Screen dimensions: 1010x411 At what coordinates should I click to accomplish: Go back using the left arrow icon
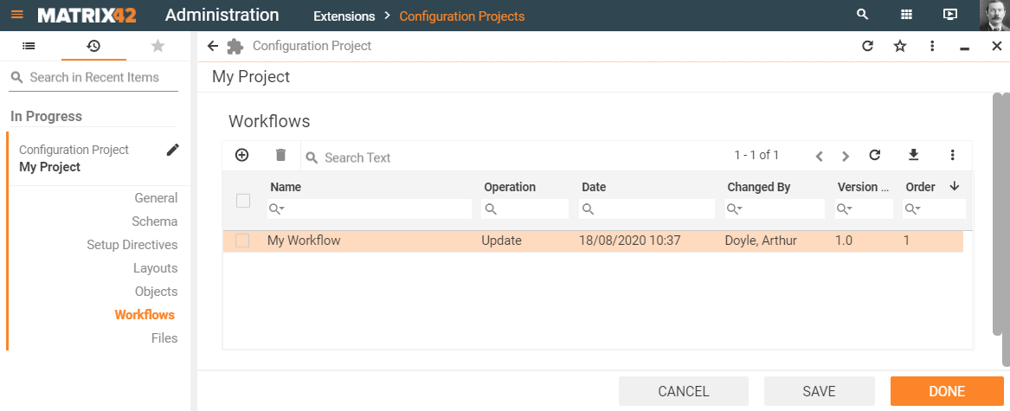coord(213,46)
